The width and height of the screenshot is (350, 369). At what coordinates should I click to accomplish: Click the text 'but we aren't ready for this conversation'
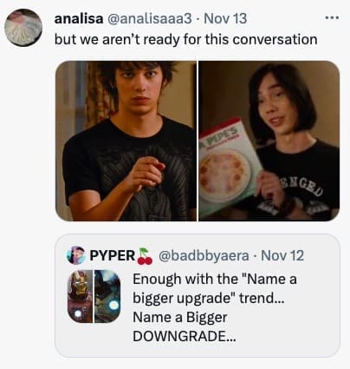186,39
